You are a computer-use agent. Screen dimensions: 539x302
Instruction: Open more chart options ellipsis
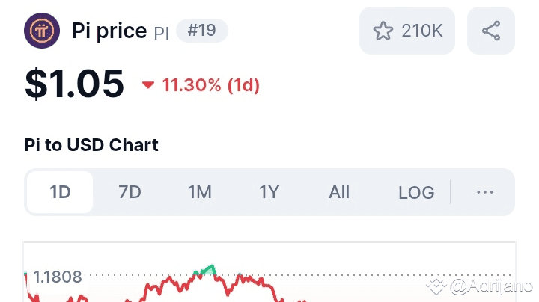pyautogui.click(x=485, y=192)
